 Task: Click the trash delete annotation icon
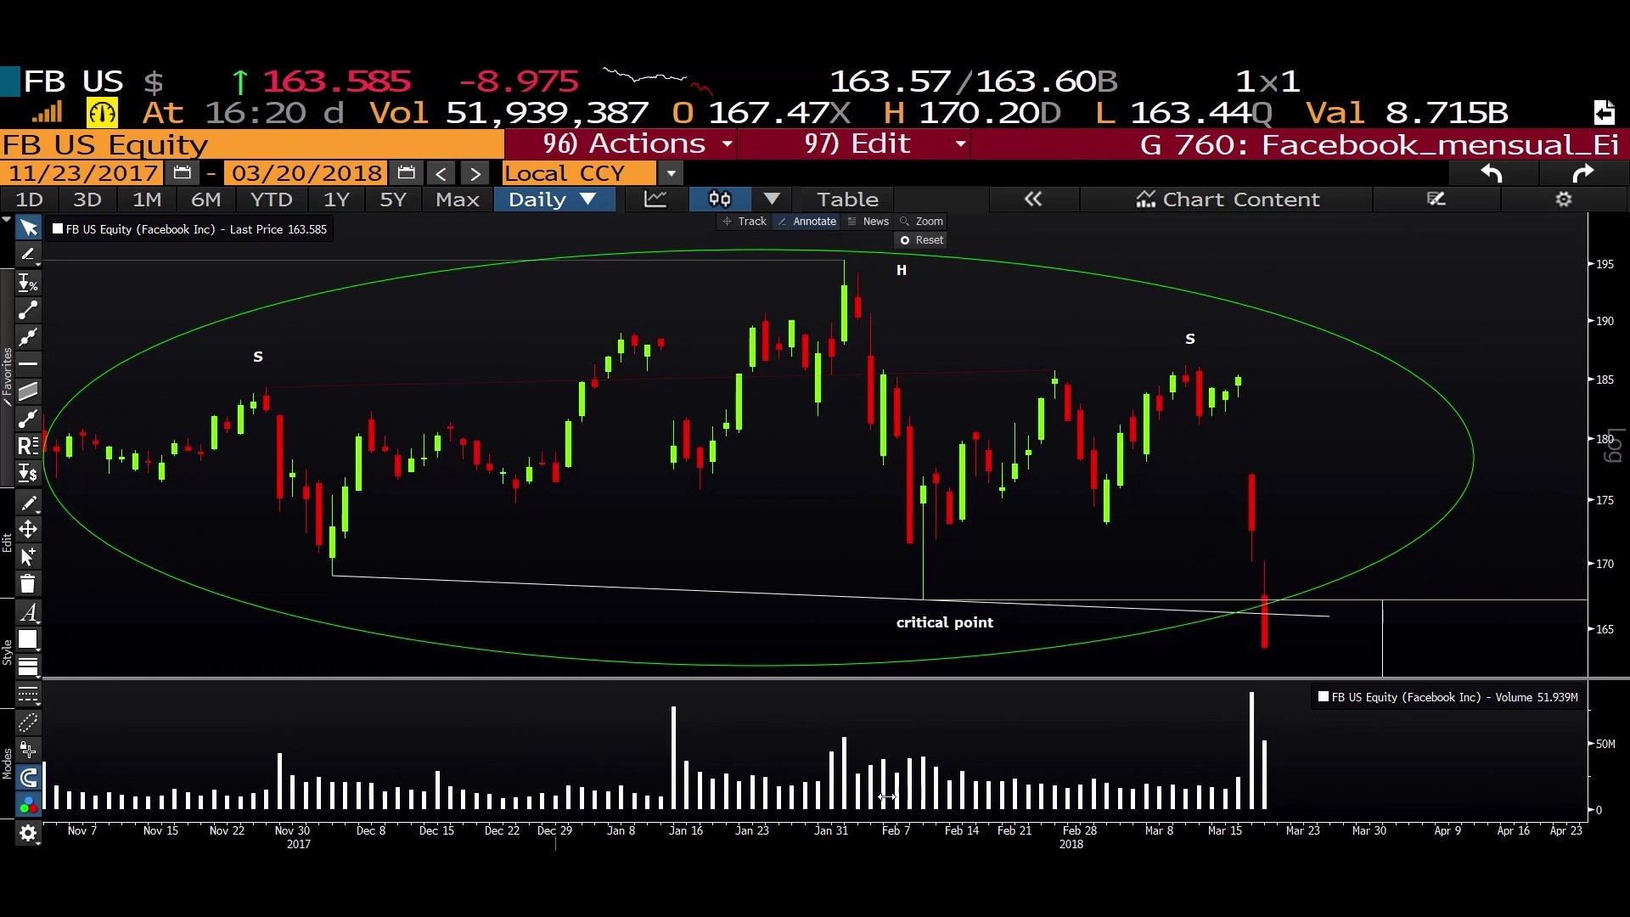pos(27,584)
